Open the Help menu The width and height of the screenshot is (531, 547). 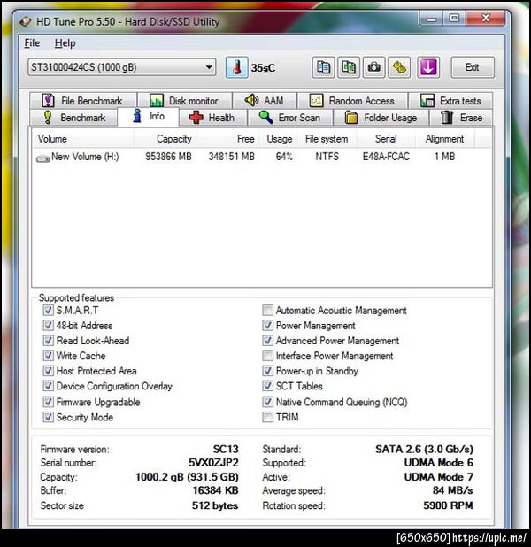coord(65,43)
